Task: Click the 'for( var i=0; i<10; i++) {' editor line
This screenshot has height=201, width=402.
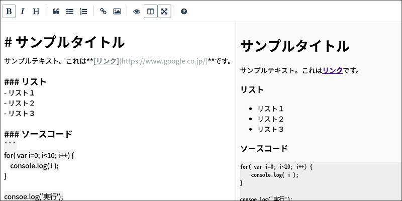Action: coord(39,155)
